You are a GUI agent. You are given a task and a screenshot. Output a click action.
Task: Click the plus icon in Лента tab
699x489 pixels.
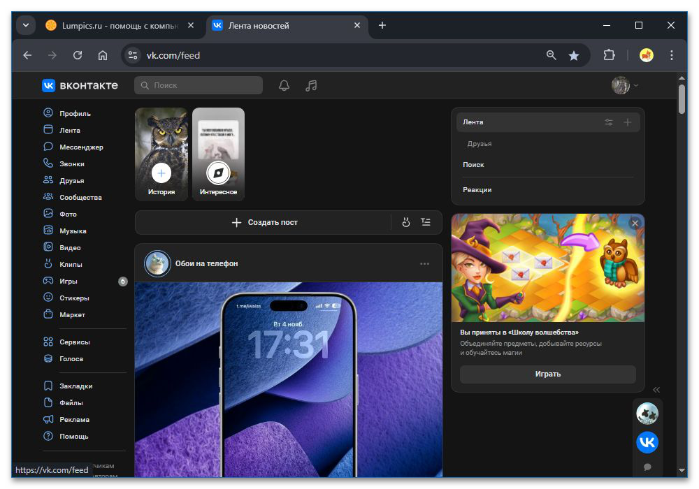[627, 122]
